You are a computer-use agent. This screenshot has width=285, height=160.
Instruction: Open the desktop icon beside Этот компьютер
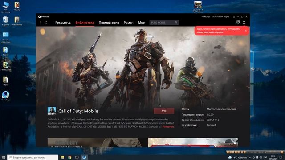point(17,6)
